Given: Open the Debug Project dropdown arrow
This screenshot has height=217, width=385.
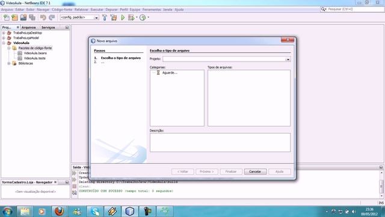Looking at the screenshot, I should 137,17.
